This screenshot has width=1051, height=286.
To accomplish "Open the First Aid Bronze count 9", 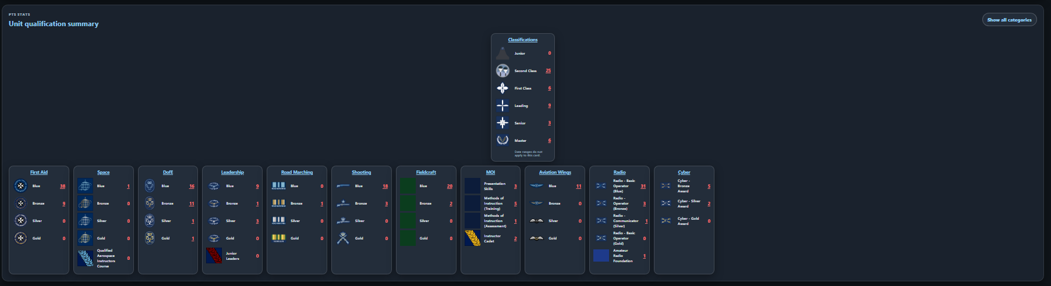I will click(64, 203).
